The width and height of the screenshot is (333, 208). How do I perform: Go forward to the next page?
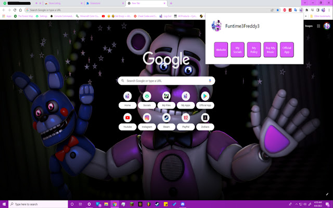tap(9, 10)
